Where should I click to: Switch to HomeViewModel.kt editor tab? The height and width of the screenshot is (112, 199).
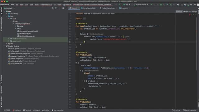[89, 8]
